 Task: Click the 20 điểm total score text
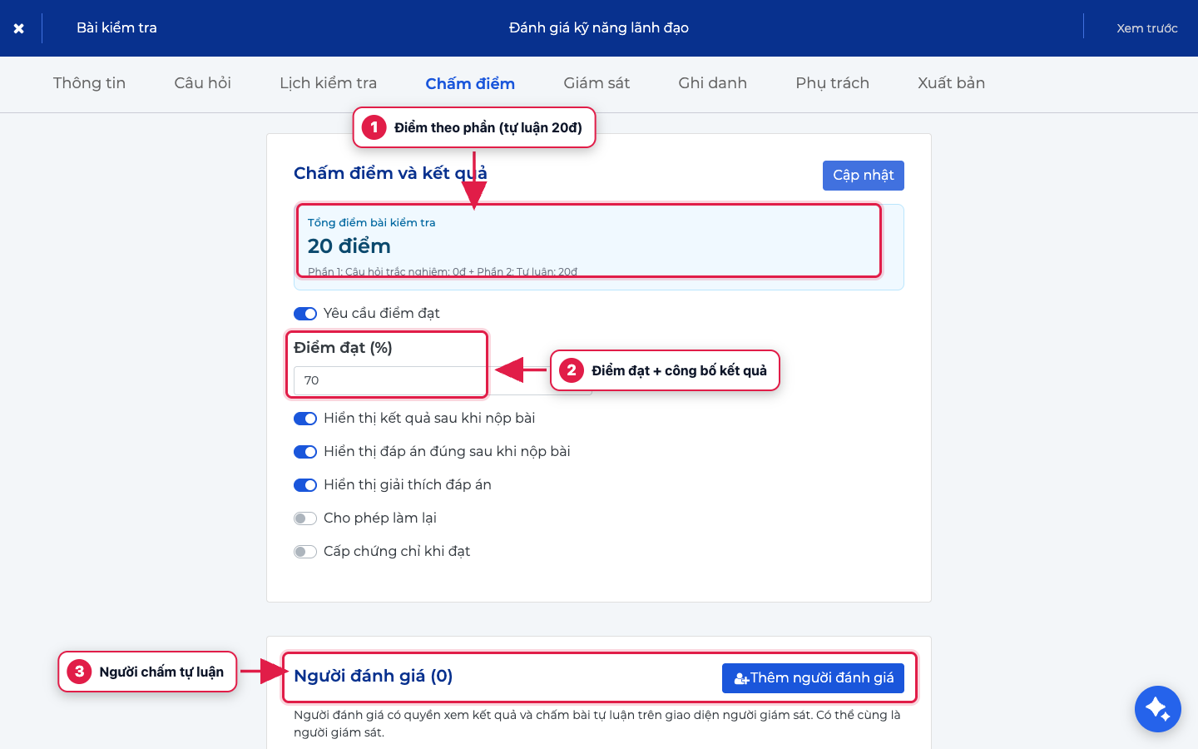point(349,246)
